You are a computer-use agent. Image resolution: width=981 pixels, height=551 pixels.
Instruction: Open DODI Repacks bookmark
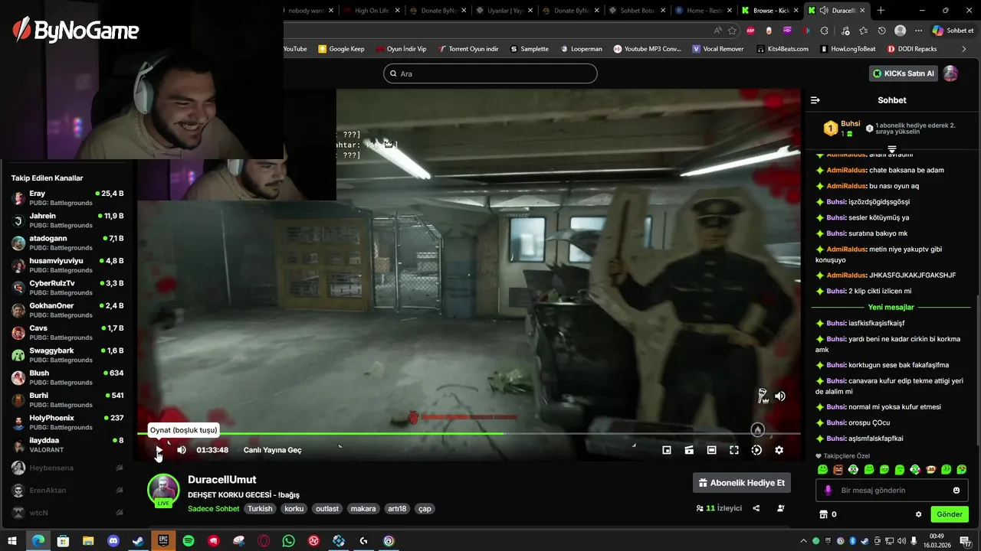coord(912,49)
